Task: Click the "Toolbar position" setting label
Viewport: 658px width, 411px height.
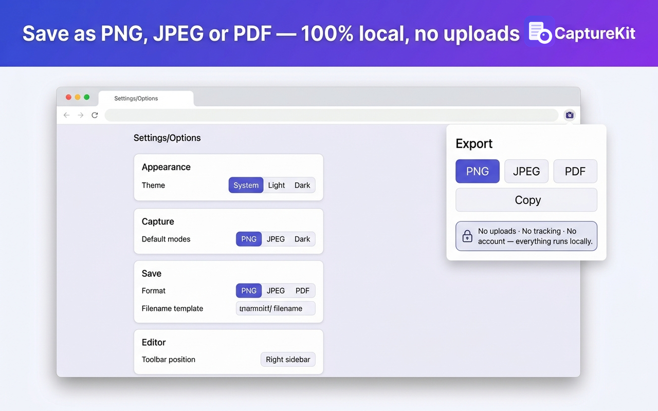Action: point(169,360)
